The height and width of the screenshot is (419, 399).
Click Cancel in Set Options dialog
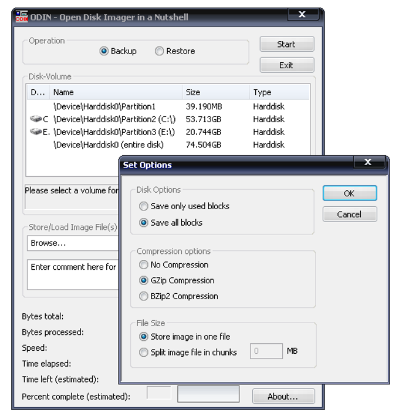350,214
